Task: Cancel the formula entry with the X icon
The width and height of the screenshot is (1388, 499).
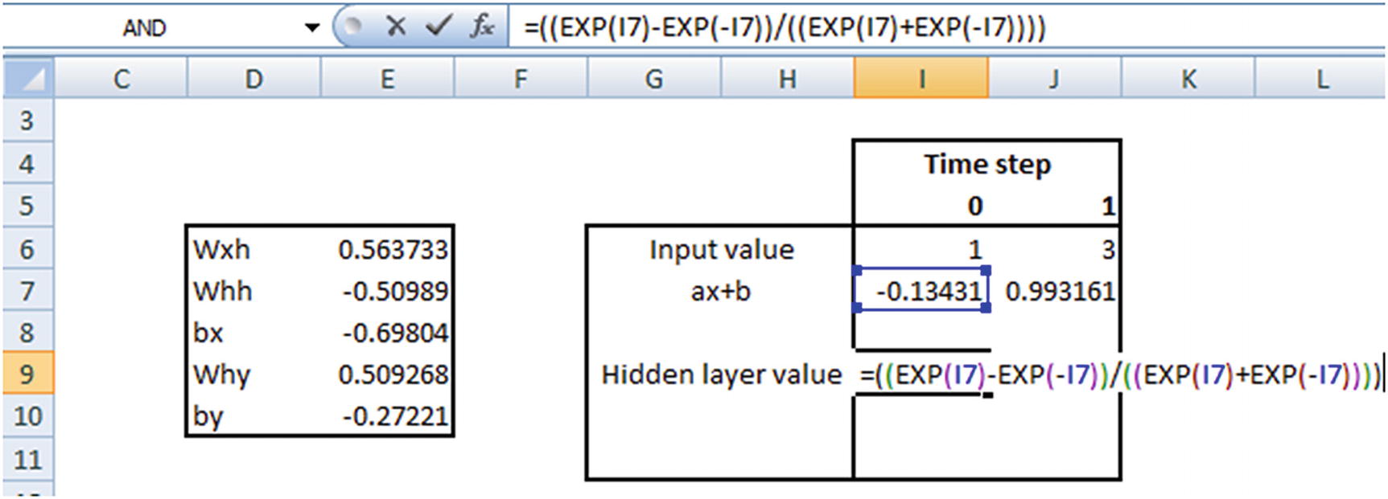Action: coord(395,27)
